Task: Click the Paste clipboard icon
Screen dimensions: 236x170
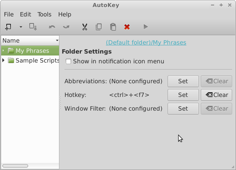Action: (113, 27)
